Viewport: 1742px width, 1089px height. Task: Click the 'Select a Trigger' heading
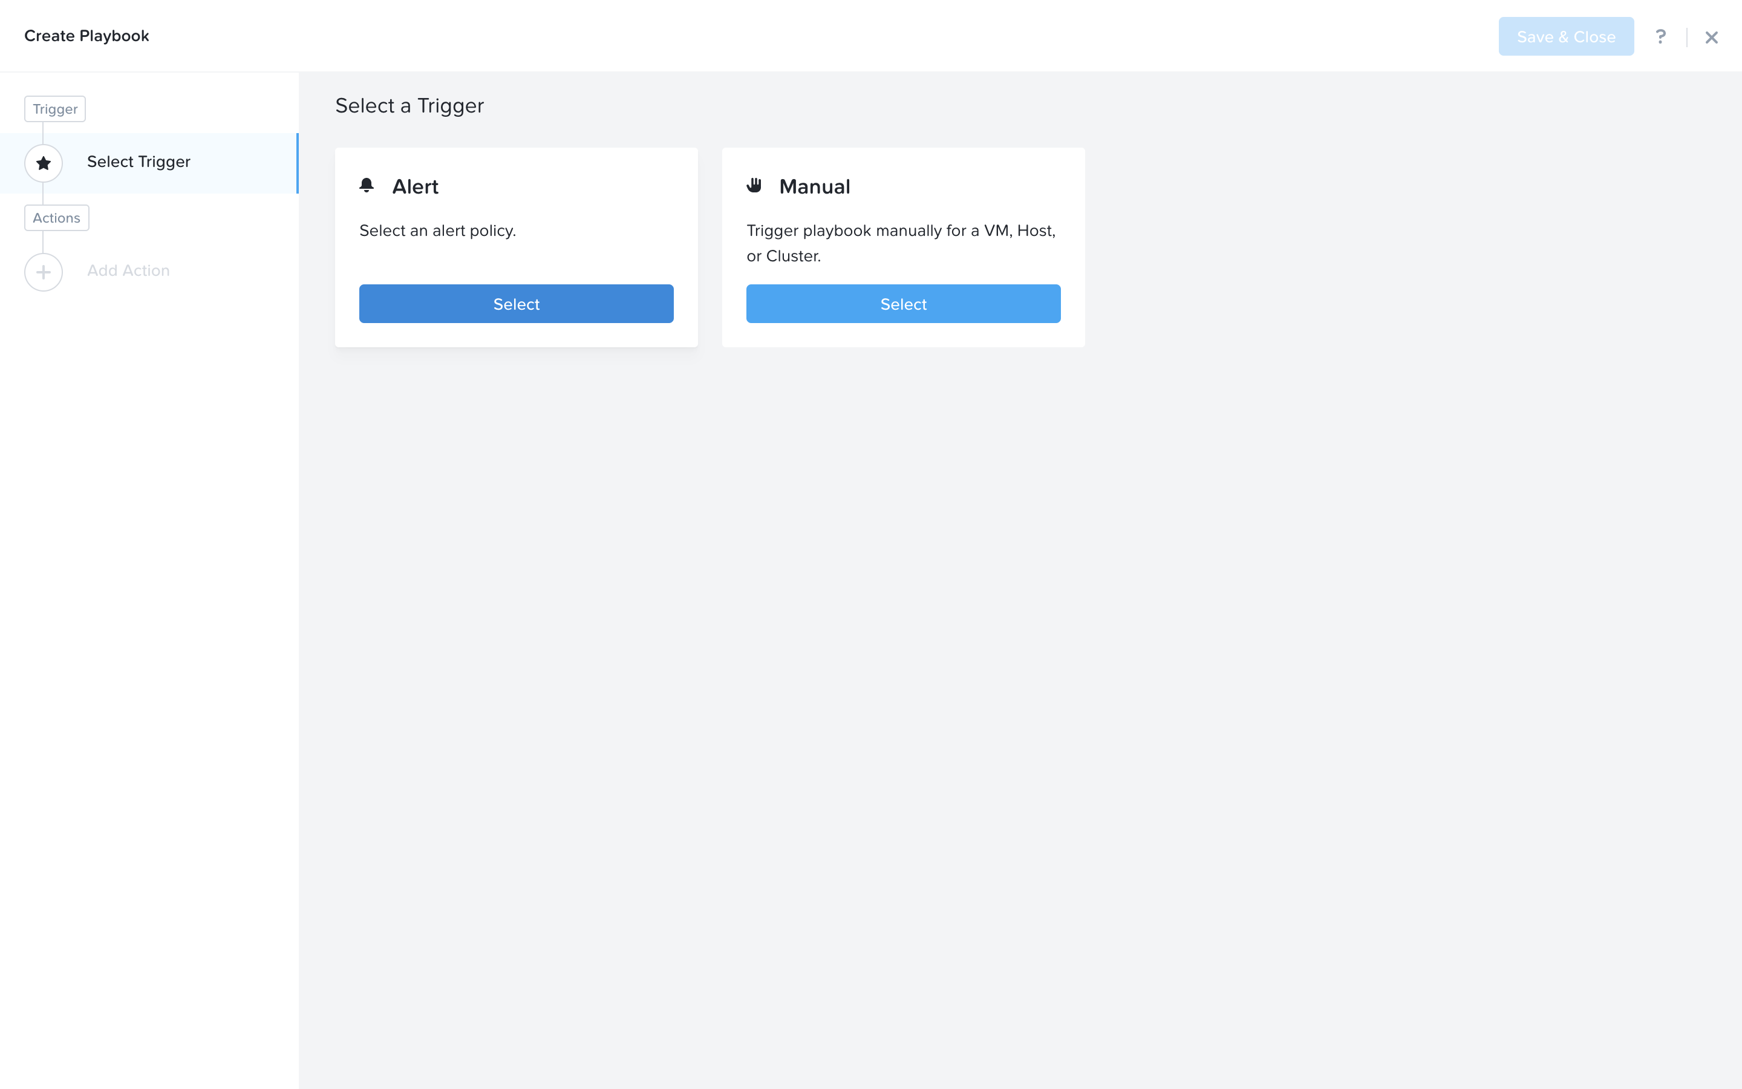[409, 106]
